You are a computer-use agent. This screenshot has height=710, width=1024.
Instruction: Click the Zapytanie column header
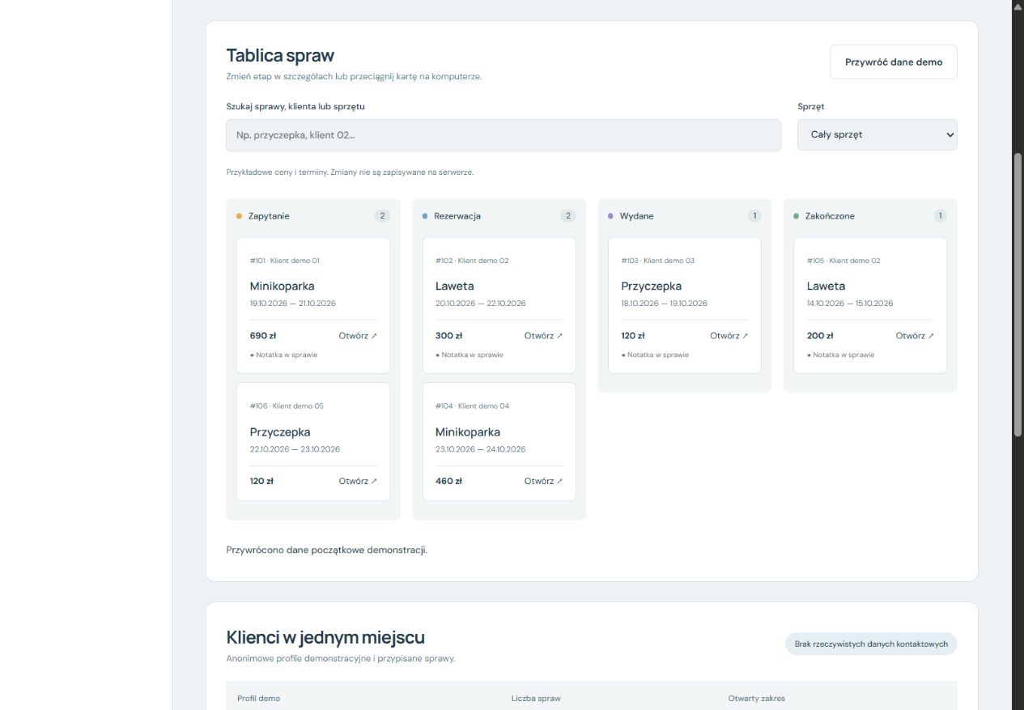click(x=269, y=216)
